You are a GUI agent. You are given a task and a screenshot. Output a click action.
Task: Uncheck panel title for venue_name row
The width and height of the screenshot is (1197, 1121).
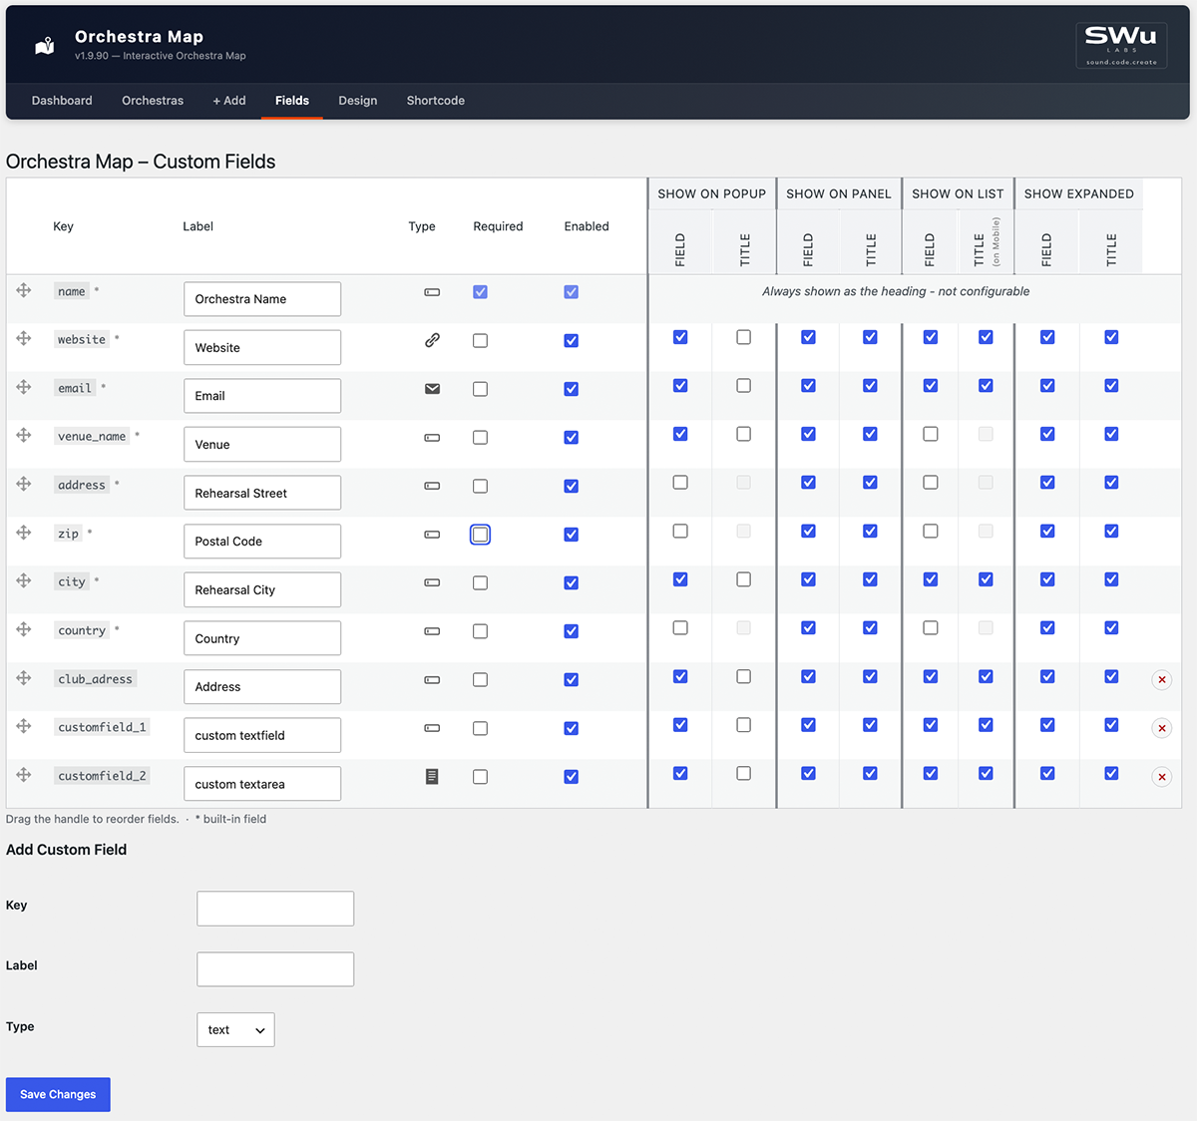[870, 434]
